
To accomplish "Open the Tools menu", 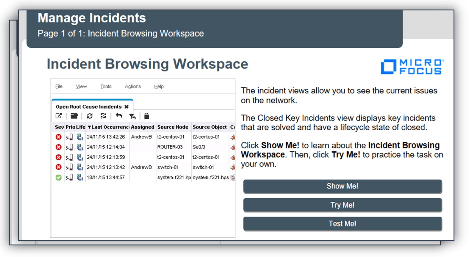I will pyautogui.click(x=106, y=87).
